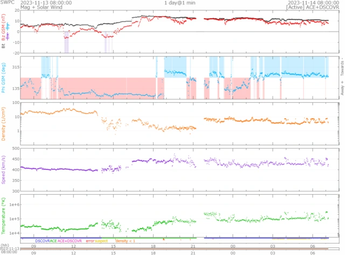This screenshot has width=345, height=255.
Task: Click the magenta ACE+DSCOVR legend entry
Action: pos(70,241)
